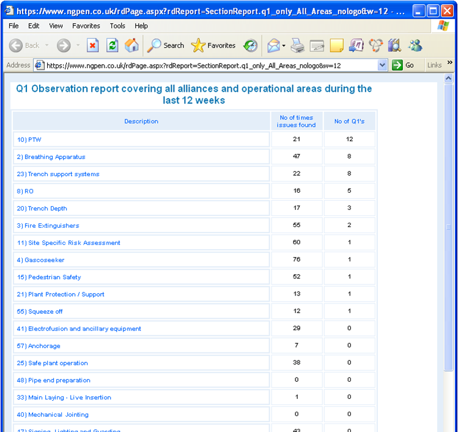Click the Edit page toolbar icon

(317, 46)
